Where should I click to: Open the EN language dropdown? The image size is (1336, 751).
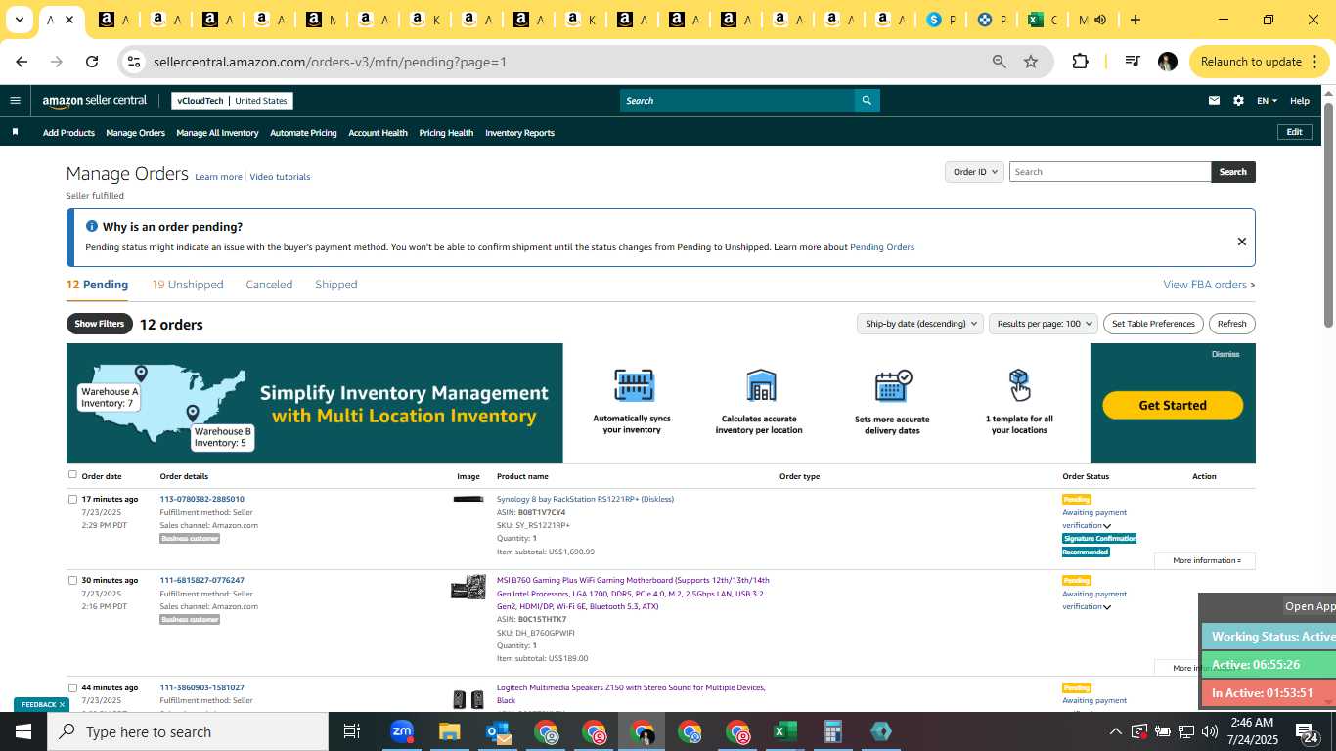(x=1267, y=101)
